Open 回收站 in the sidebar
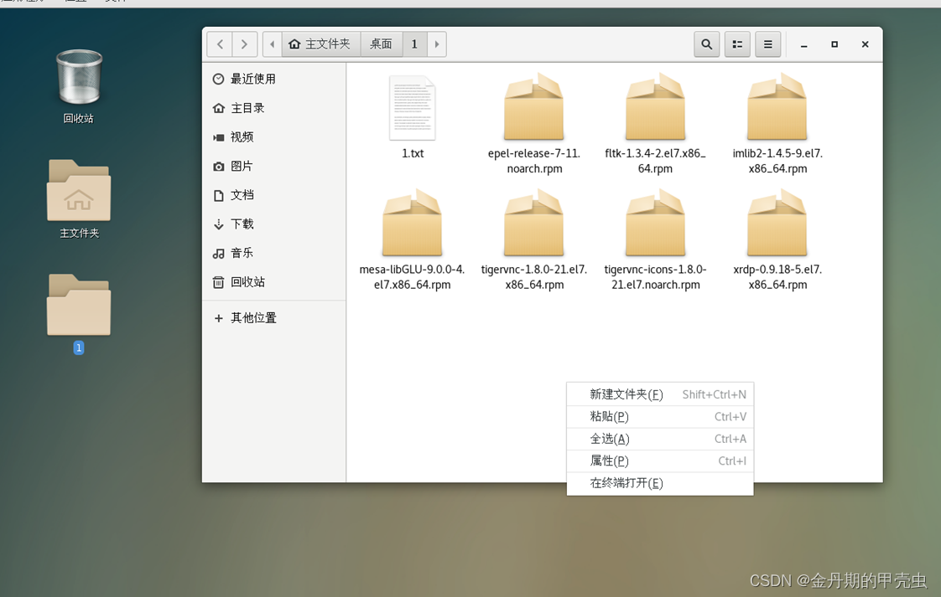The image size is (941, 597). point(273,281)
